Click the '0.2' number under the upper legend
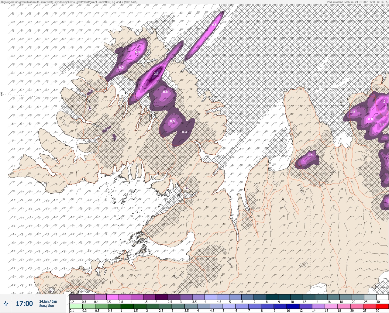 (72, 301)
